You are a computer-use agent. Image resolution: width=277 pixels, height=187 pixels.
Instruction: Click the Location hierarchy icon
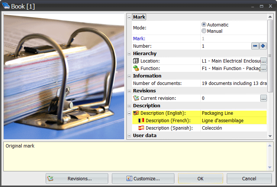(x=136, y=61)
